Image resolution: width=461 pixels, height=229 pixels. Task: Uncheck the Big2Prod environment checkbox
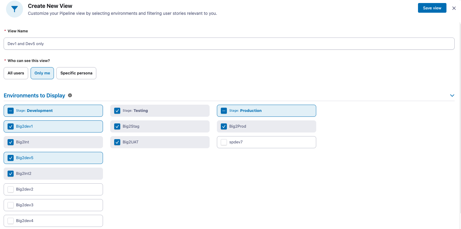(224, 126)
